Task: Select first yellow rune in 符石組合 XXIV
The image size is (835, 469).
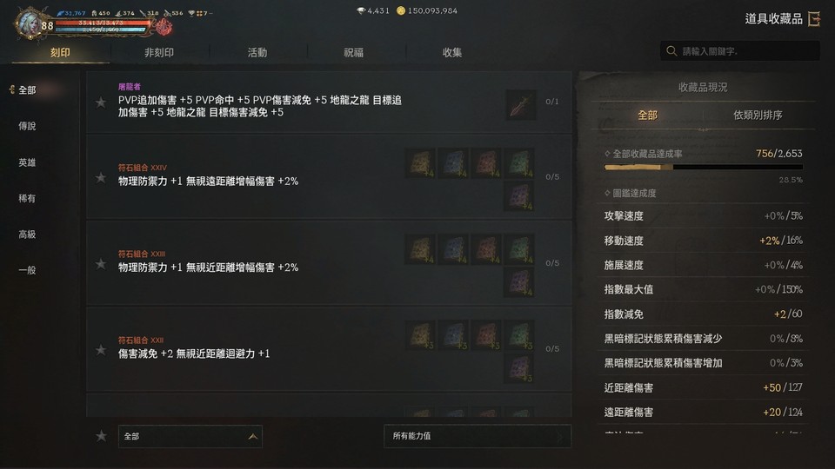Action: point(420,162)
